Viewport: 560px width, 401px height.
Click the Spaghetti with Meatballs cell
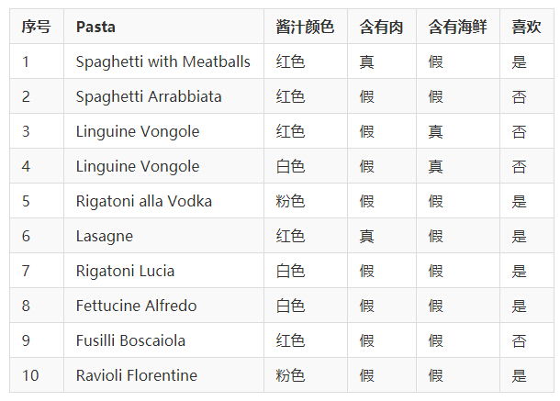coord(162,61)
